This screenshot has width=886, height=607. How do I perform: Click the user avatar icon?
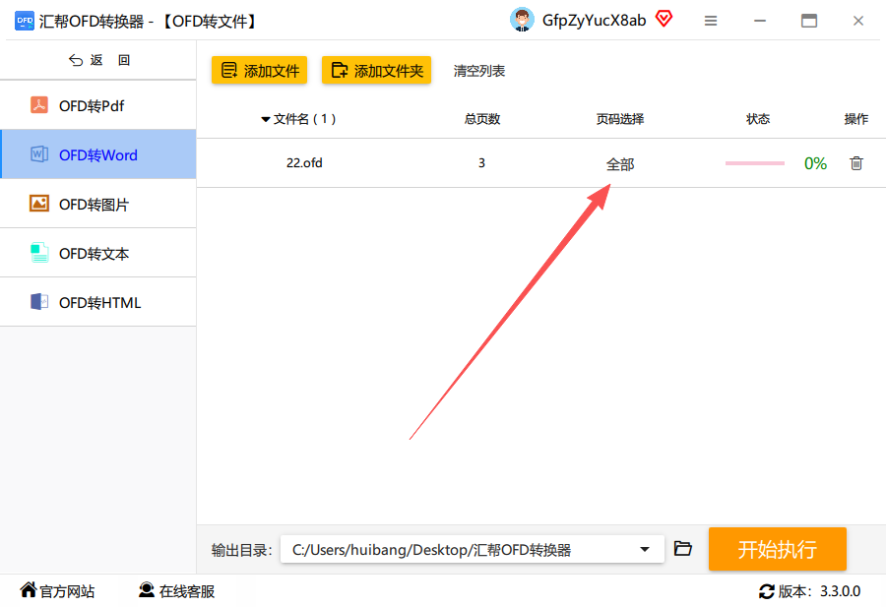click(522, 21)
